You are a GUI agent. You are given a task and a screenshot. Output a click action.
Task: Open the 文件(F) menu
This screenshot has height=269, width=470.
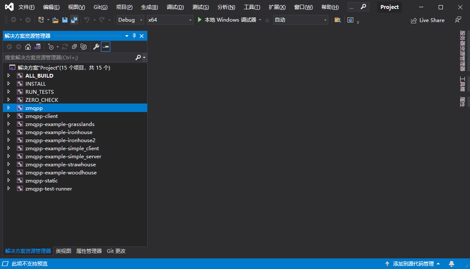26,7
